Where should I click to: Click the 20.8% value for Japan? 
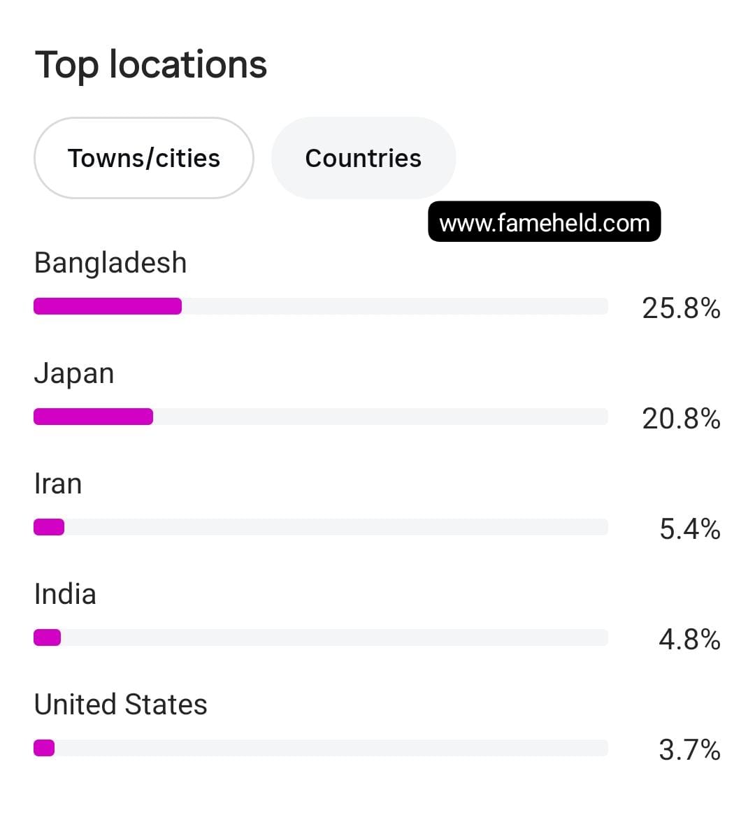681,419
